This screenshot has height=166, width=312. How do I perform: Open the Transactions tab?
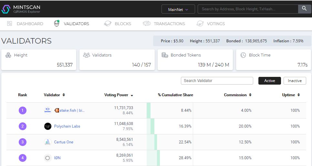coord(169,24)
